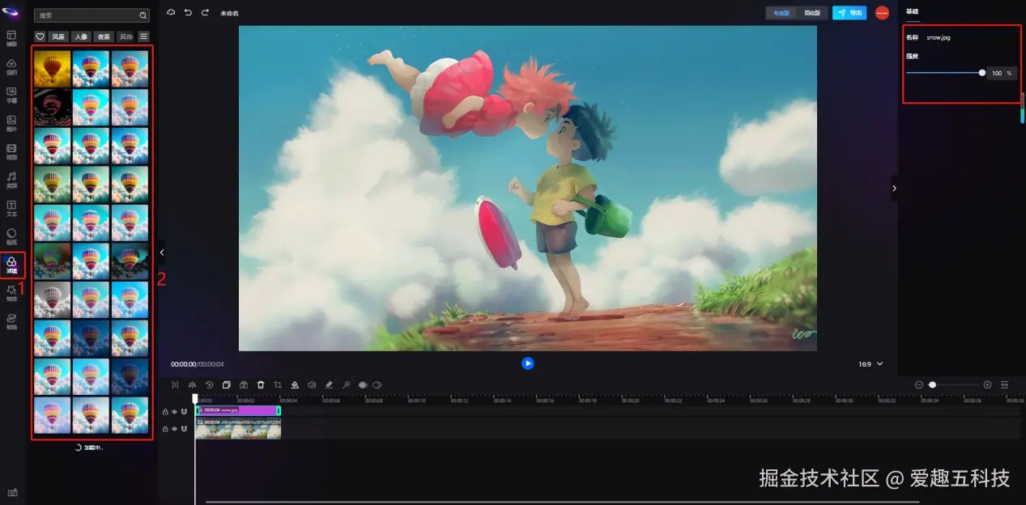Click the copy clip tool in timeline toolbar

point(227,385)
